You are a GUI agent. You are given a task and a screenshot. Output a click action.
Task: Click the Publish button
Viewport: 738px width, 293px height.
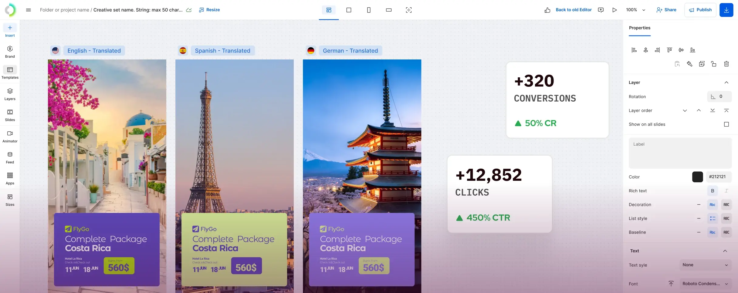tap(700, 10)
